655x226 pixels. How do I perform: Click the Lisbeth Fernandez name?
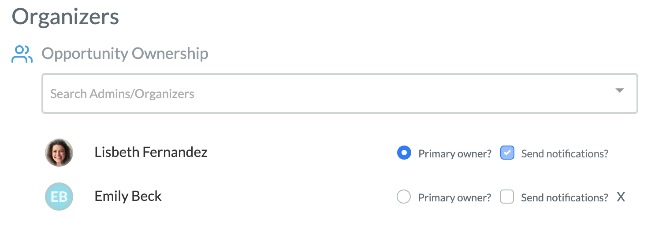(151, 152)
